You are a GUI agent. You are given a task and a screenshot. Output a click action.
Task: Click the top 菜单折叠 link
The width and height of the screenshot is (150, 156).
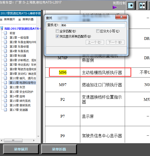tap(28, 19)
